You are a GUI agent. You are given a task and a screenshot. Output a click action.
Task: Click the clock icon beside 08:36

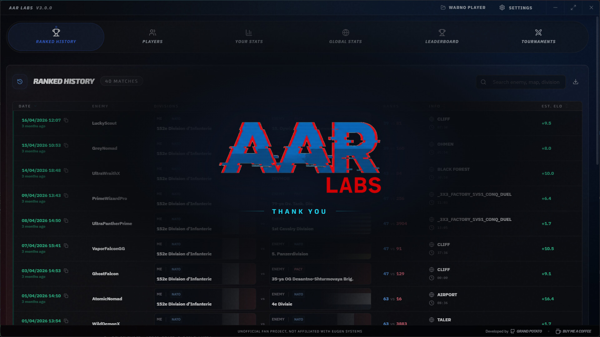432,303
